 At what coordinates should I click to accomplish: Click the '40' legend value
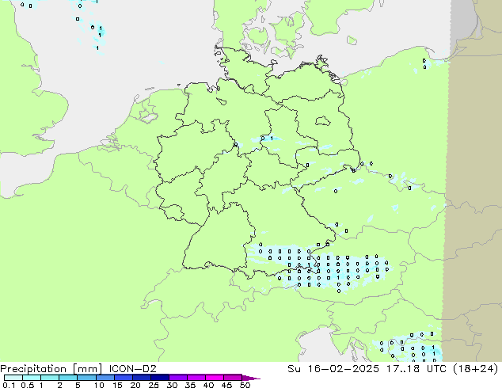[x=208, y=385]
